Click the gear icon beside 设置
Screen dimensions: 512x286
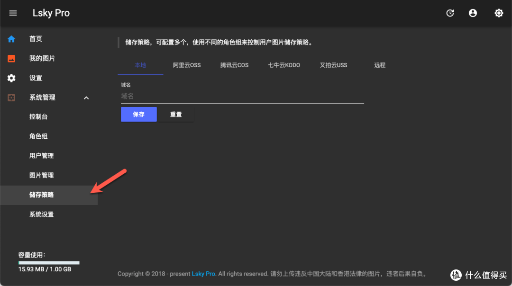tap(11, 78)
